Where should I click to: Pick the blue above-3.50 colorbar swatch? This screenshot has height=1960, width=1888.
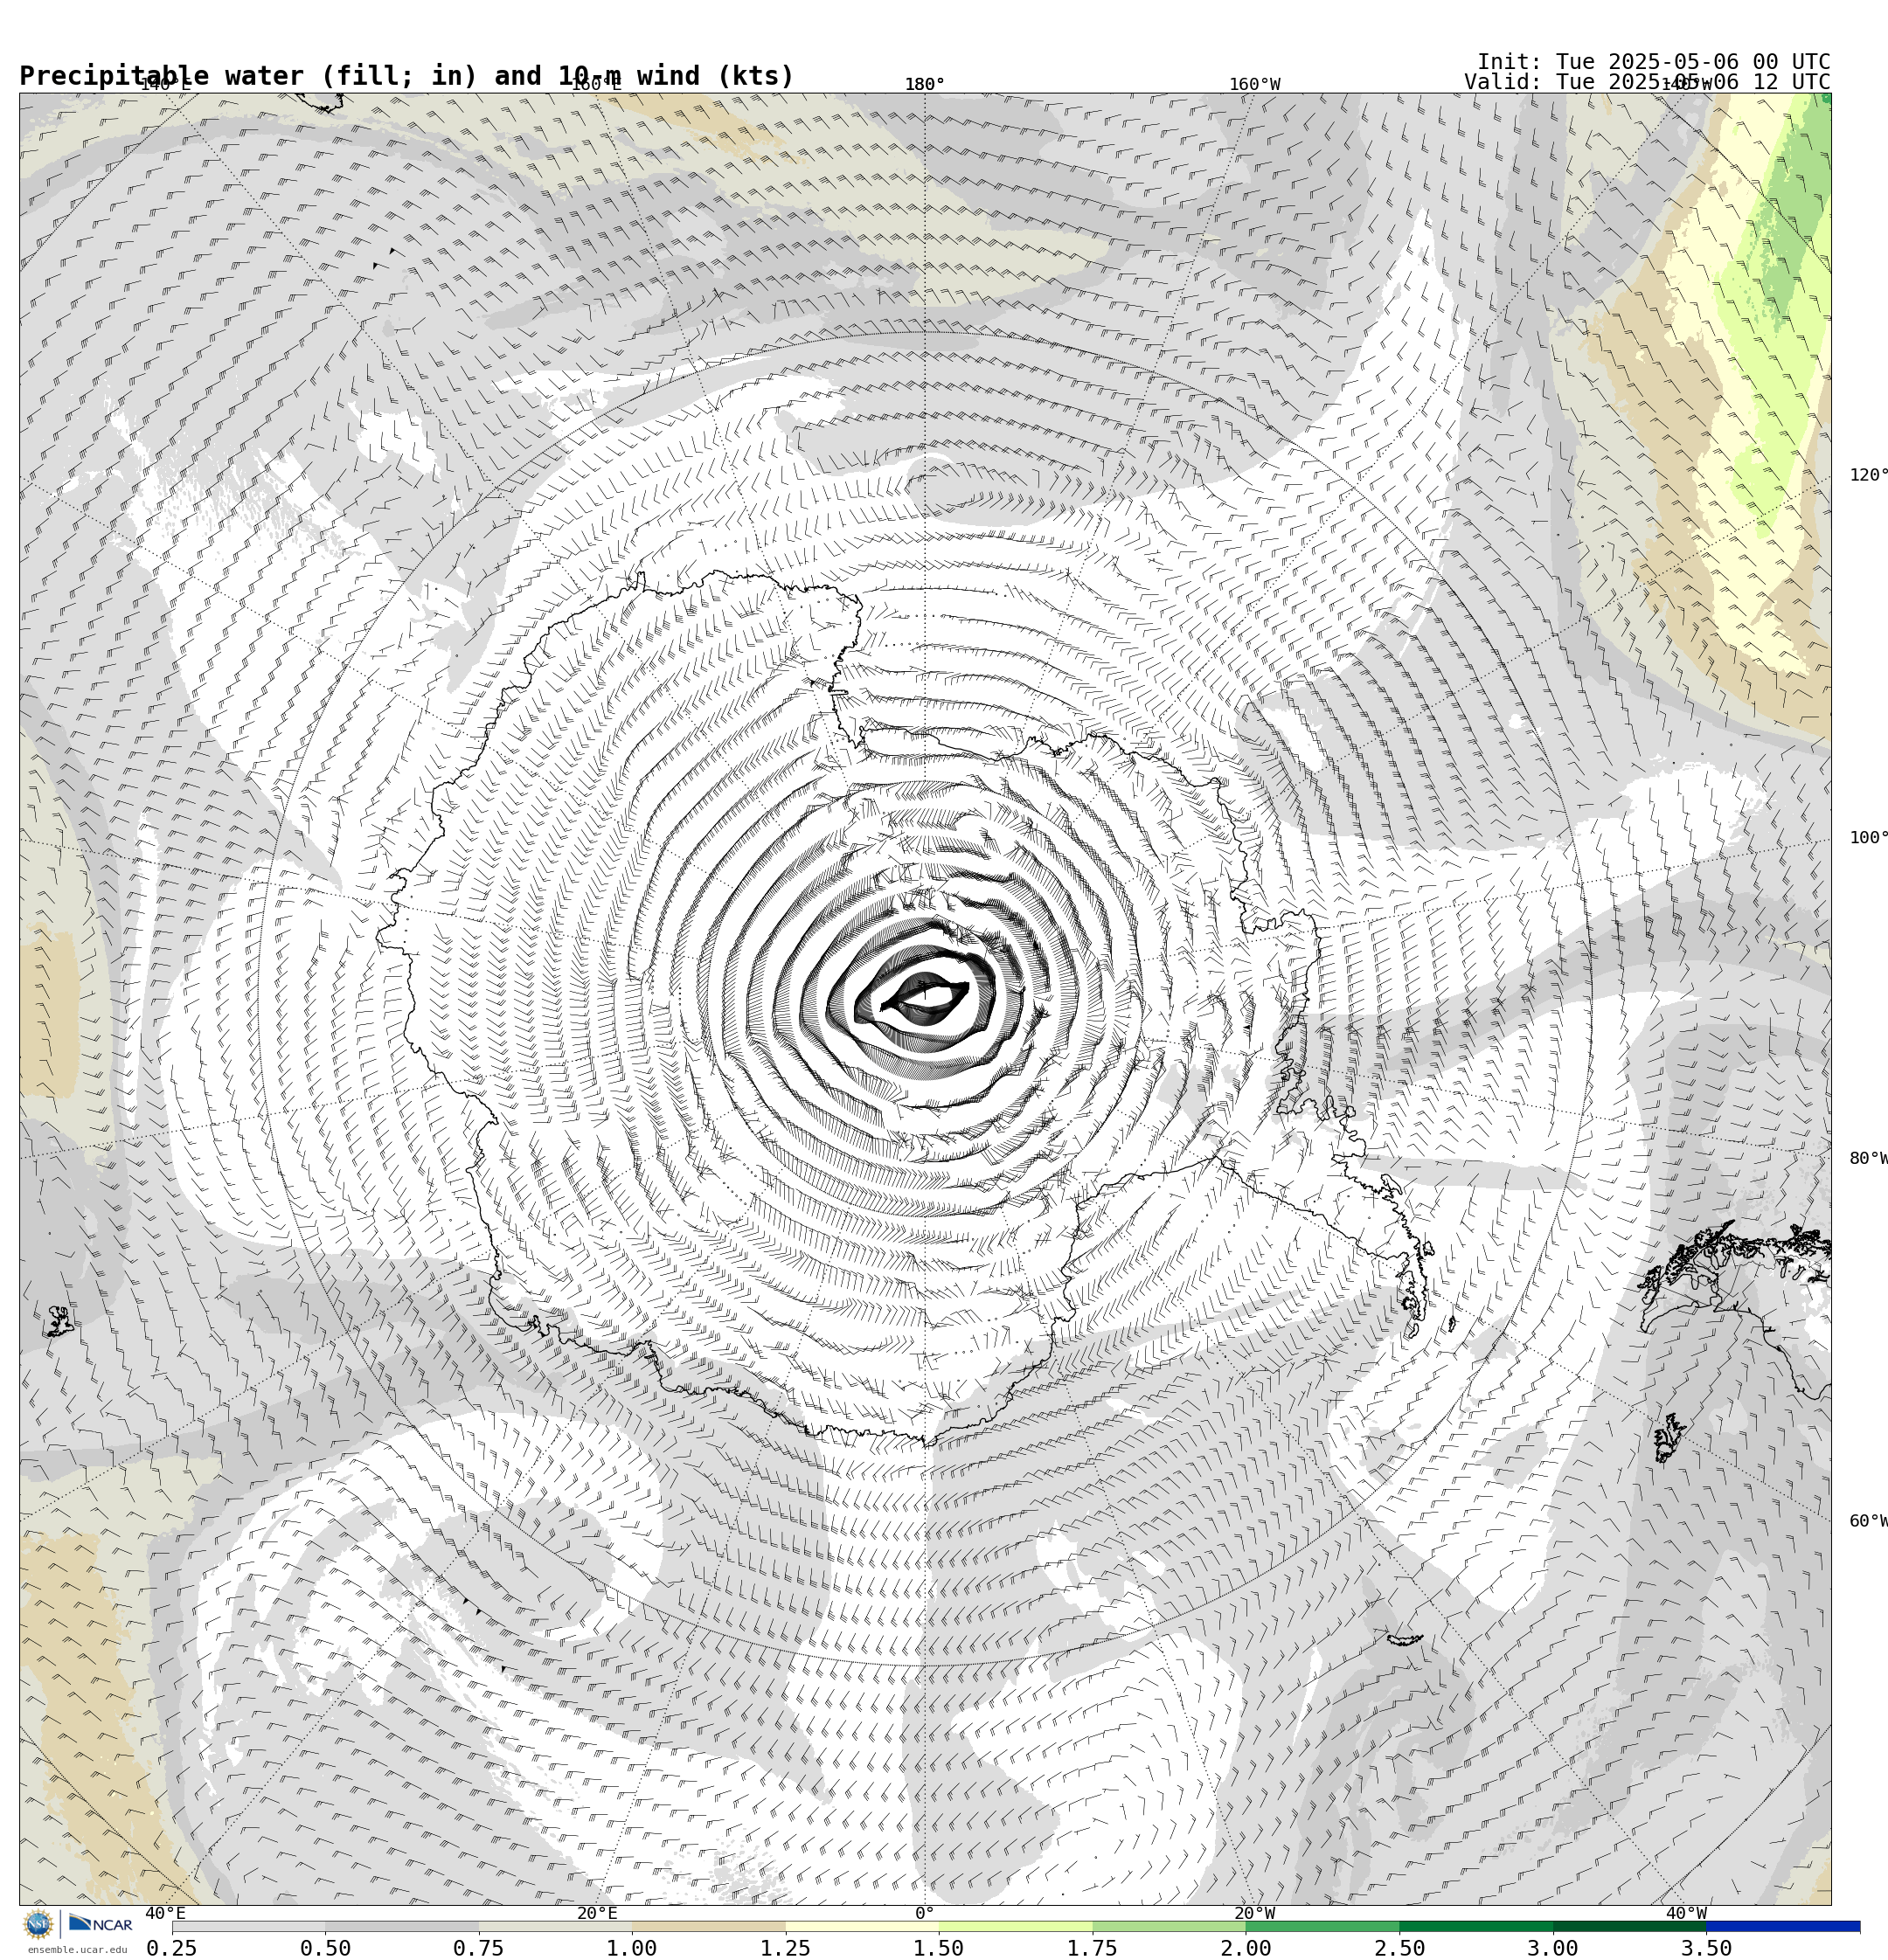[x=1783, y=1926]
